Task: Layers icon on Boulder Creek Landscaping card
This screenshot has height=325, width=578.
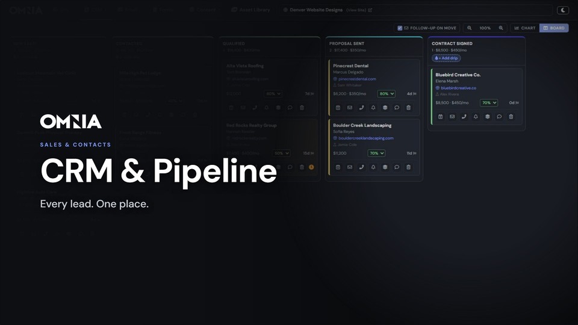Action: point(385,167)
